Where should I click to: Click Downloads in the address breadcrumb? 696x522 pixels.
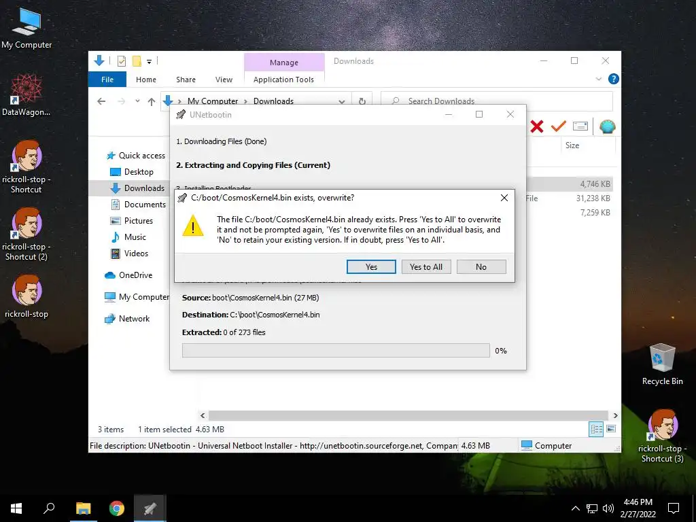tap(273, 101)
